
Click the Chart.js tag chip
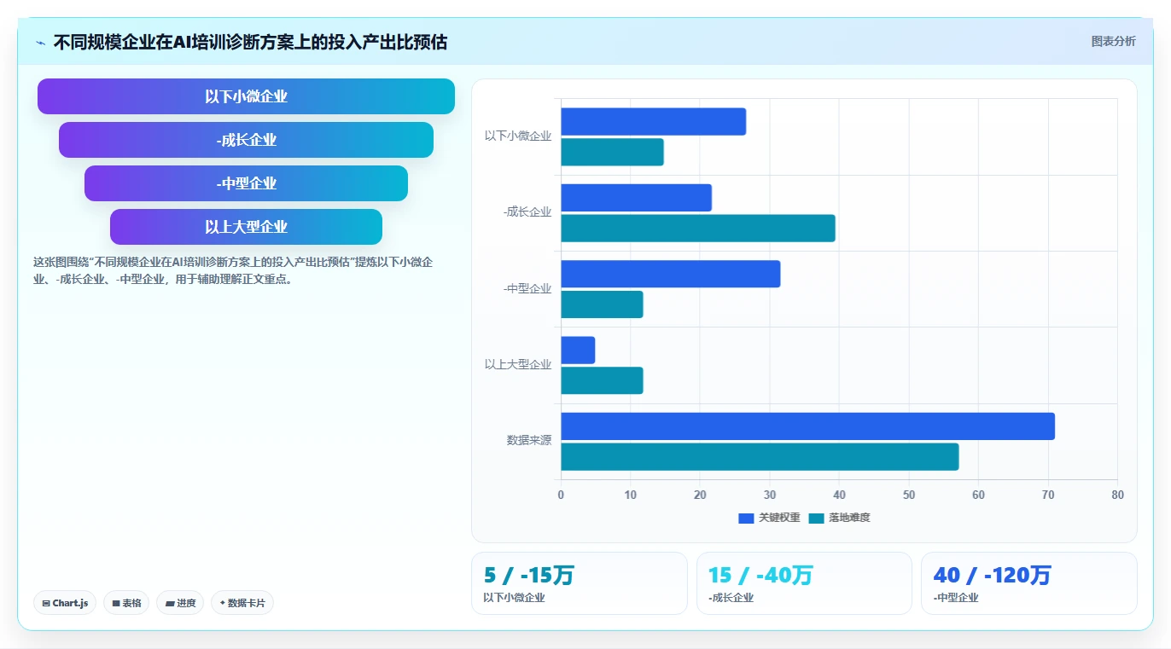(x=66, y=603)
